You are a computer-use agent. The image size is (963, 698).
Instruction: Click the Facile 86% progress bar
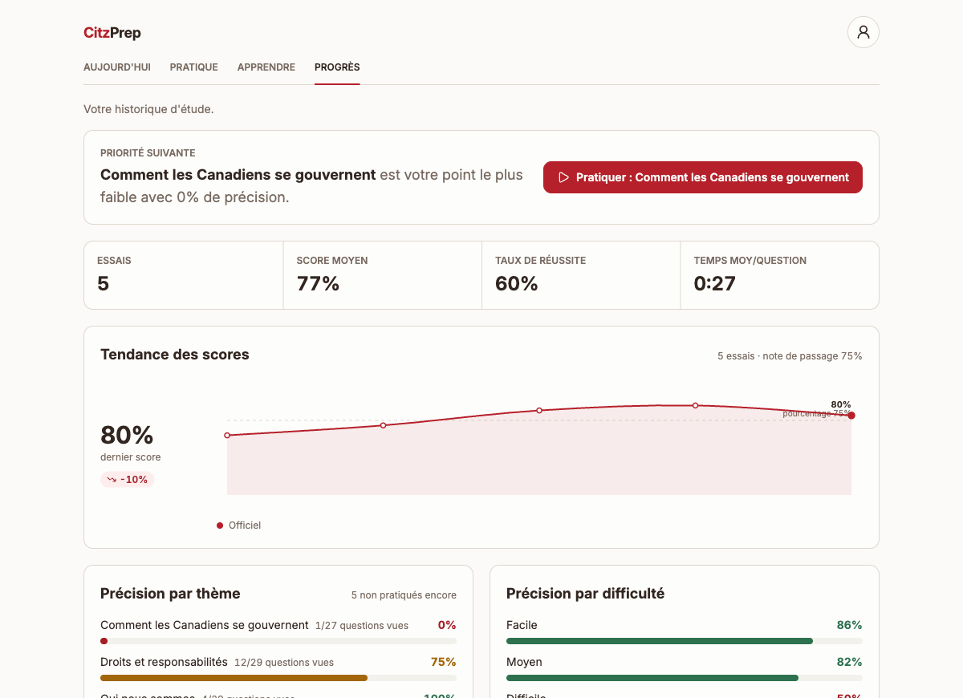pyautogui.click(x=685, y=641)
